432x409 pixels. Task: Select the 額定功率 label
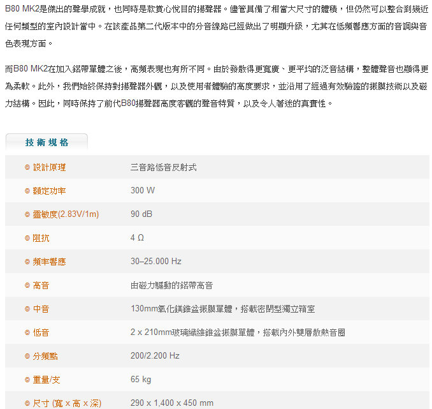[49, 191]
